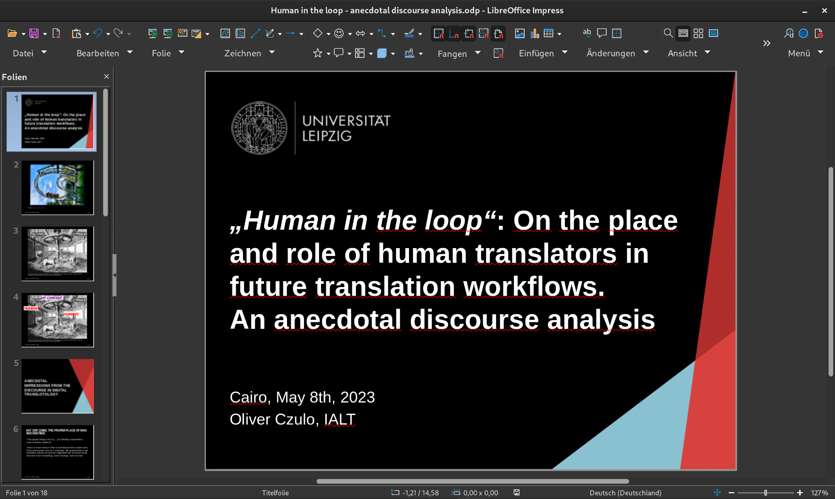Click the Insert Image icon
Screen dimensions: 835x499
(x=520, y=33)
